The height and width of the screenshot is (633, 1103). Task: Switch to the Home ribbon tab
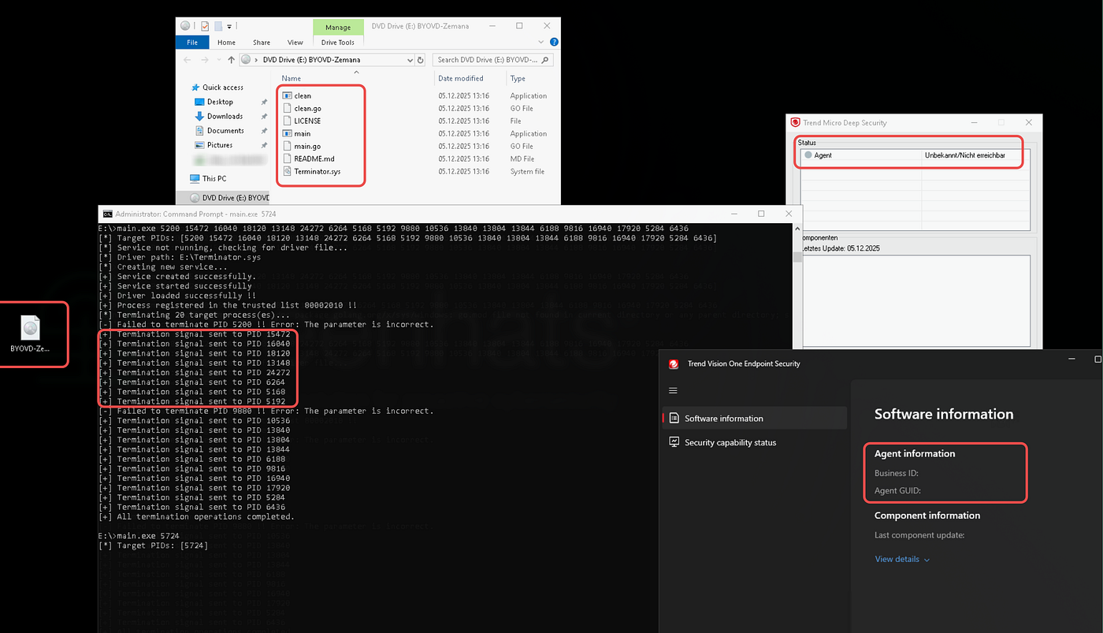(226, 43)
